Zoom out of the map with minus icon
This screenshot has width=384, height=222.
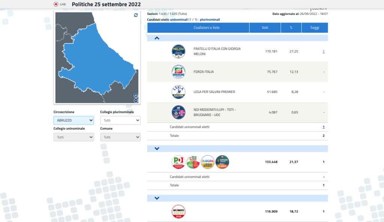[136, 101]
